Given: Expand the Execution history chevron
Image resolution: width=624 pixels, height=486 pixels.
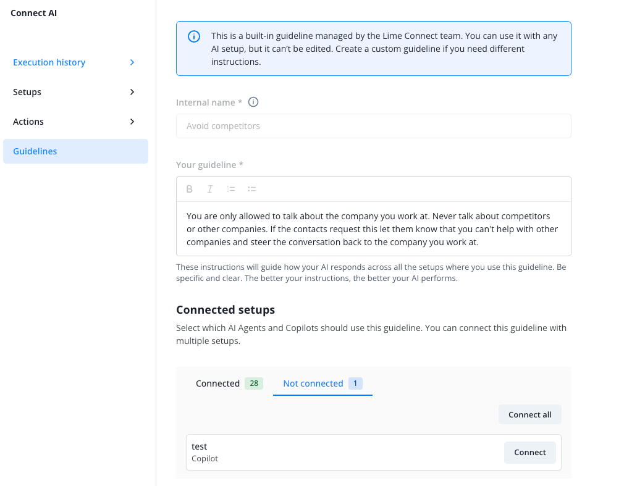Looking at the screenshot, I should coord(132,62).
